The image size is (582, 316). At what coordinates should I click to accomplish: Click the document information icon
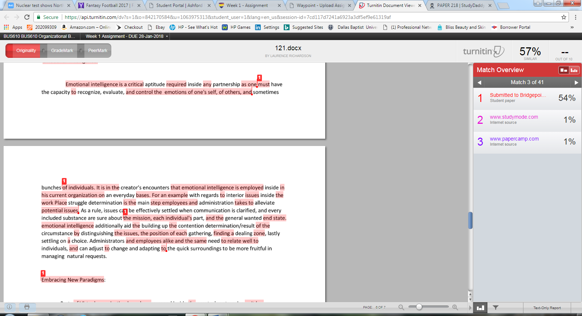click(x=9, y=307)
